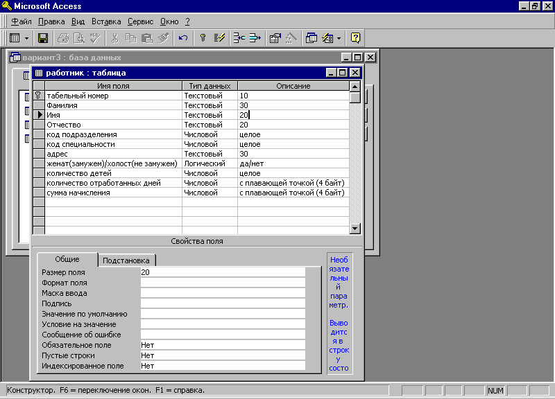Viewport: 555px width, 399px height.
Task: Click the vertical scrollbar thumb in field grid
Action: [355, 97]
